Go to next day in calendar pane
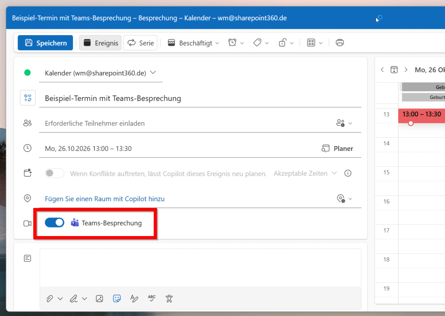The width and height of the screenshot is (445, 316). 406,70
